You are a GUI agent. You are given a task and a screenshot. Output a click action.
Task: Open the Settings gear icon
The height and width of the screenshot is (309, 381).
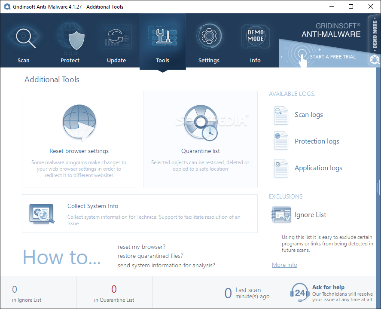(x=209, y=36)
